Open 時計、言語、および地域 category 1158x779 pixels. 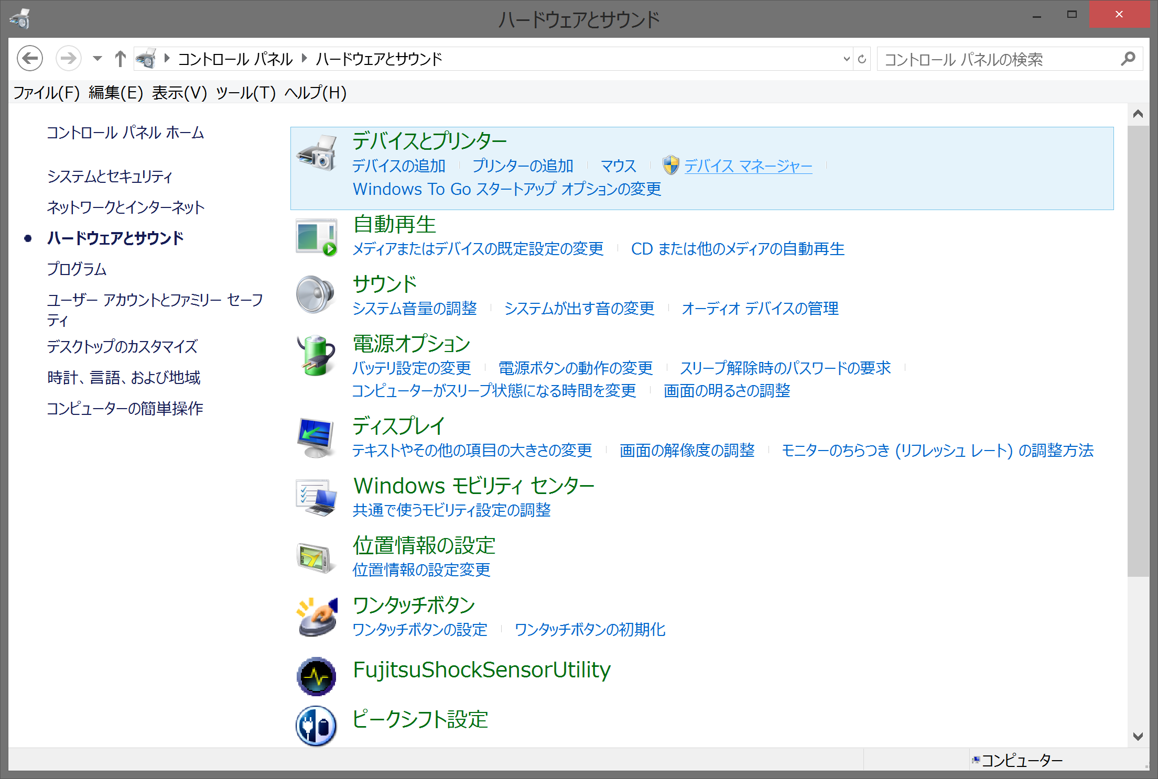click(124, 377)
